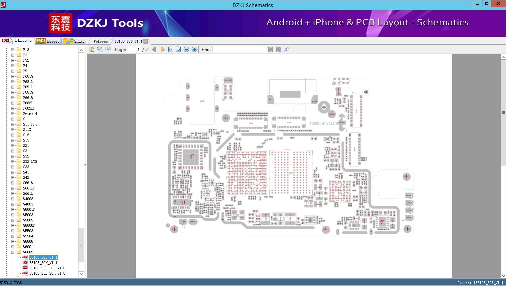Expand the Prime 4 folder

coord(13,114)
